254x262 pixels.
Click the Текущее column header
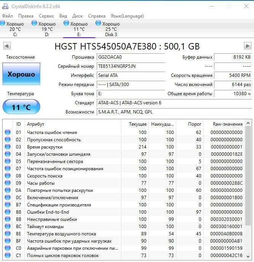pos(135,124)
